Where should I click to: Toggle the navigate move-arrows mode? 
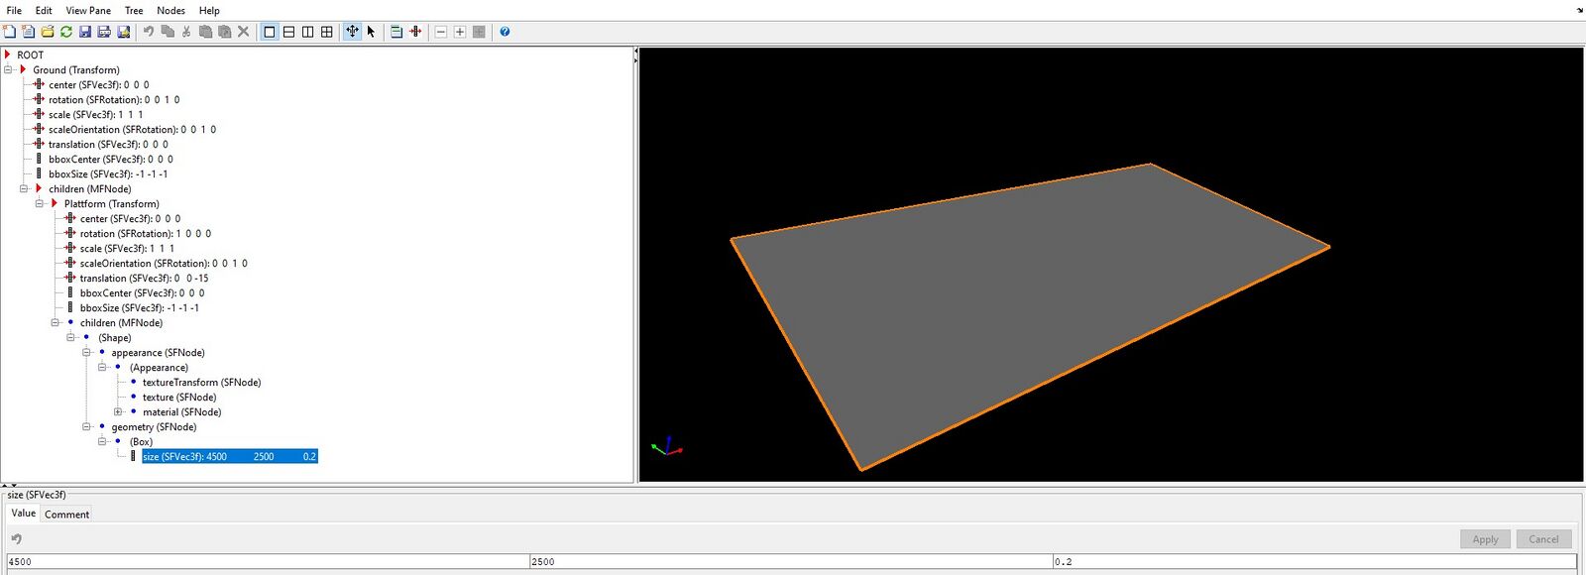point(352,32)
